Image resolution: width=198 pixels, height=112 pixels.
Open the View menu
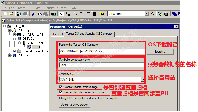pyautogui.click(x=38, y=8)
